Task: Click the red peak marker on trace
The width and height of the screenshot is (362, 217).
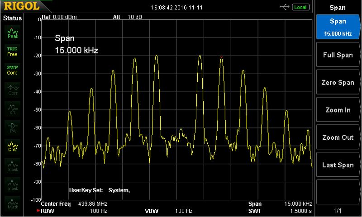Action: point(221,57)
